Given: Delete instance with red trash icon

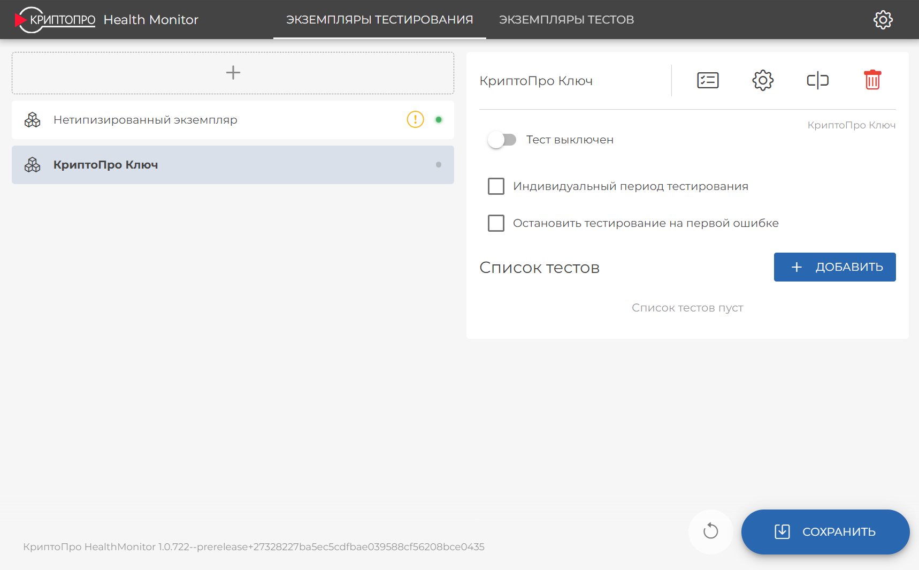Looking at the screenshot, I should [872, 80].
